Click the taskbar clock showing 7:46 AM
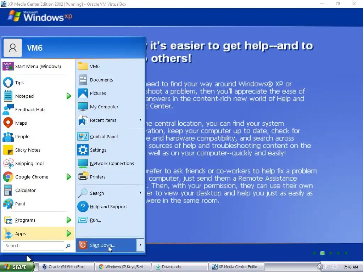Viewport: 363px width, 272px height. 351,267
